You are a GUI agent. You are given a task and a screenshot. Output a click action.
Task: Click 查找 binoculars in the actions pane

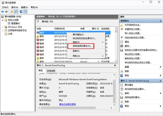(127, 46)
